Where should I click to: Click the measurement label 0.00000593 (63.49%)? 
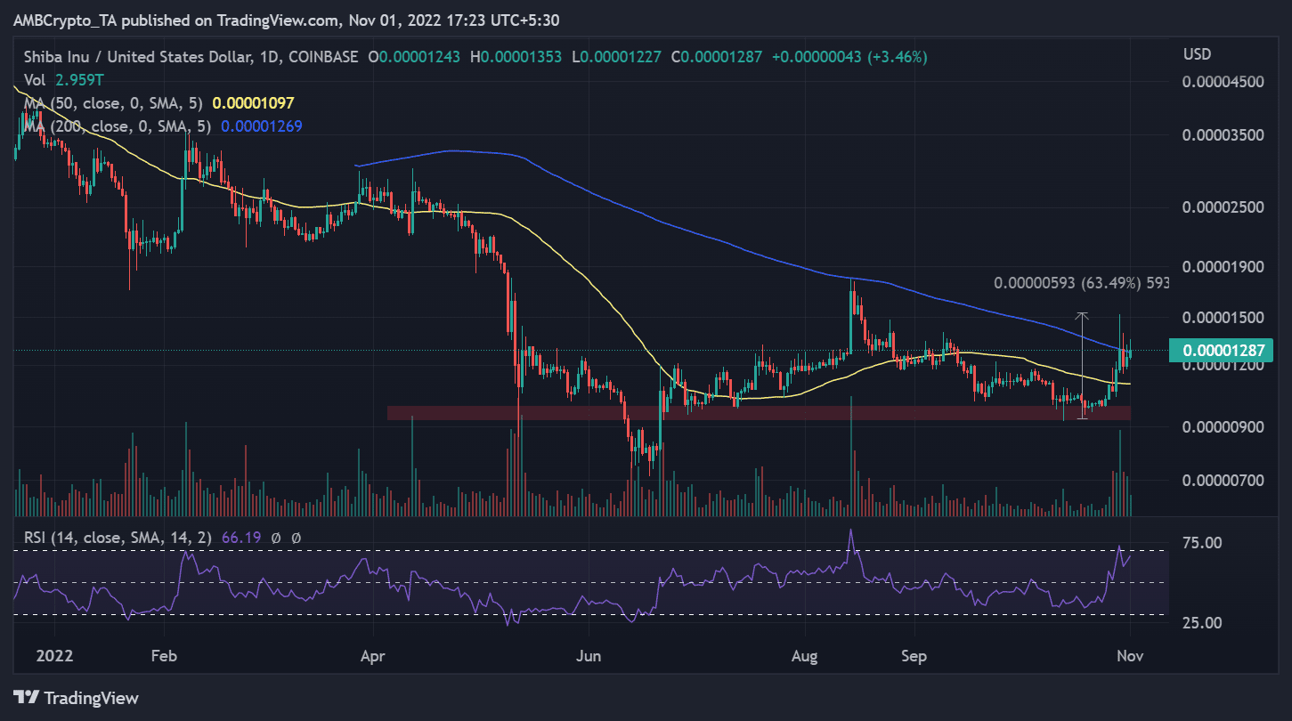coord(1068,283)
